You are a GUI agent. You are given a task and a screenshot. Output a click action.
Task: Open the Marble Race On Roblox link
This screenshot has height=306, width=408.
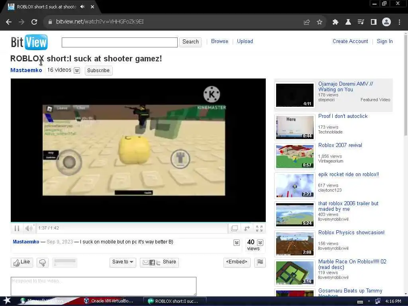352,265
